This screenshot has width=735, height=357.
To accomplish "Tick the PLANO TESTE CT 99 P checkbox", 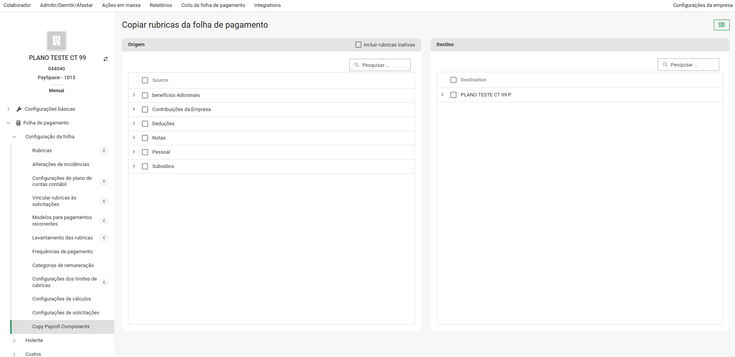I will pos(453,95).
